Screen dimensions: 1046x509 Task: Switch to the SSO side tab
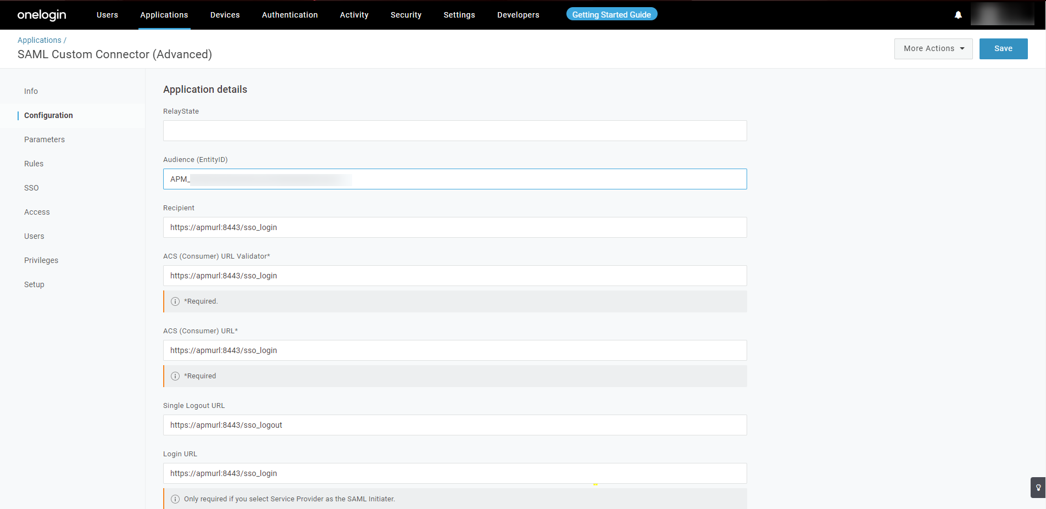pos(31,188)
